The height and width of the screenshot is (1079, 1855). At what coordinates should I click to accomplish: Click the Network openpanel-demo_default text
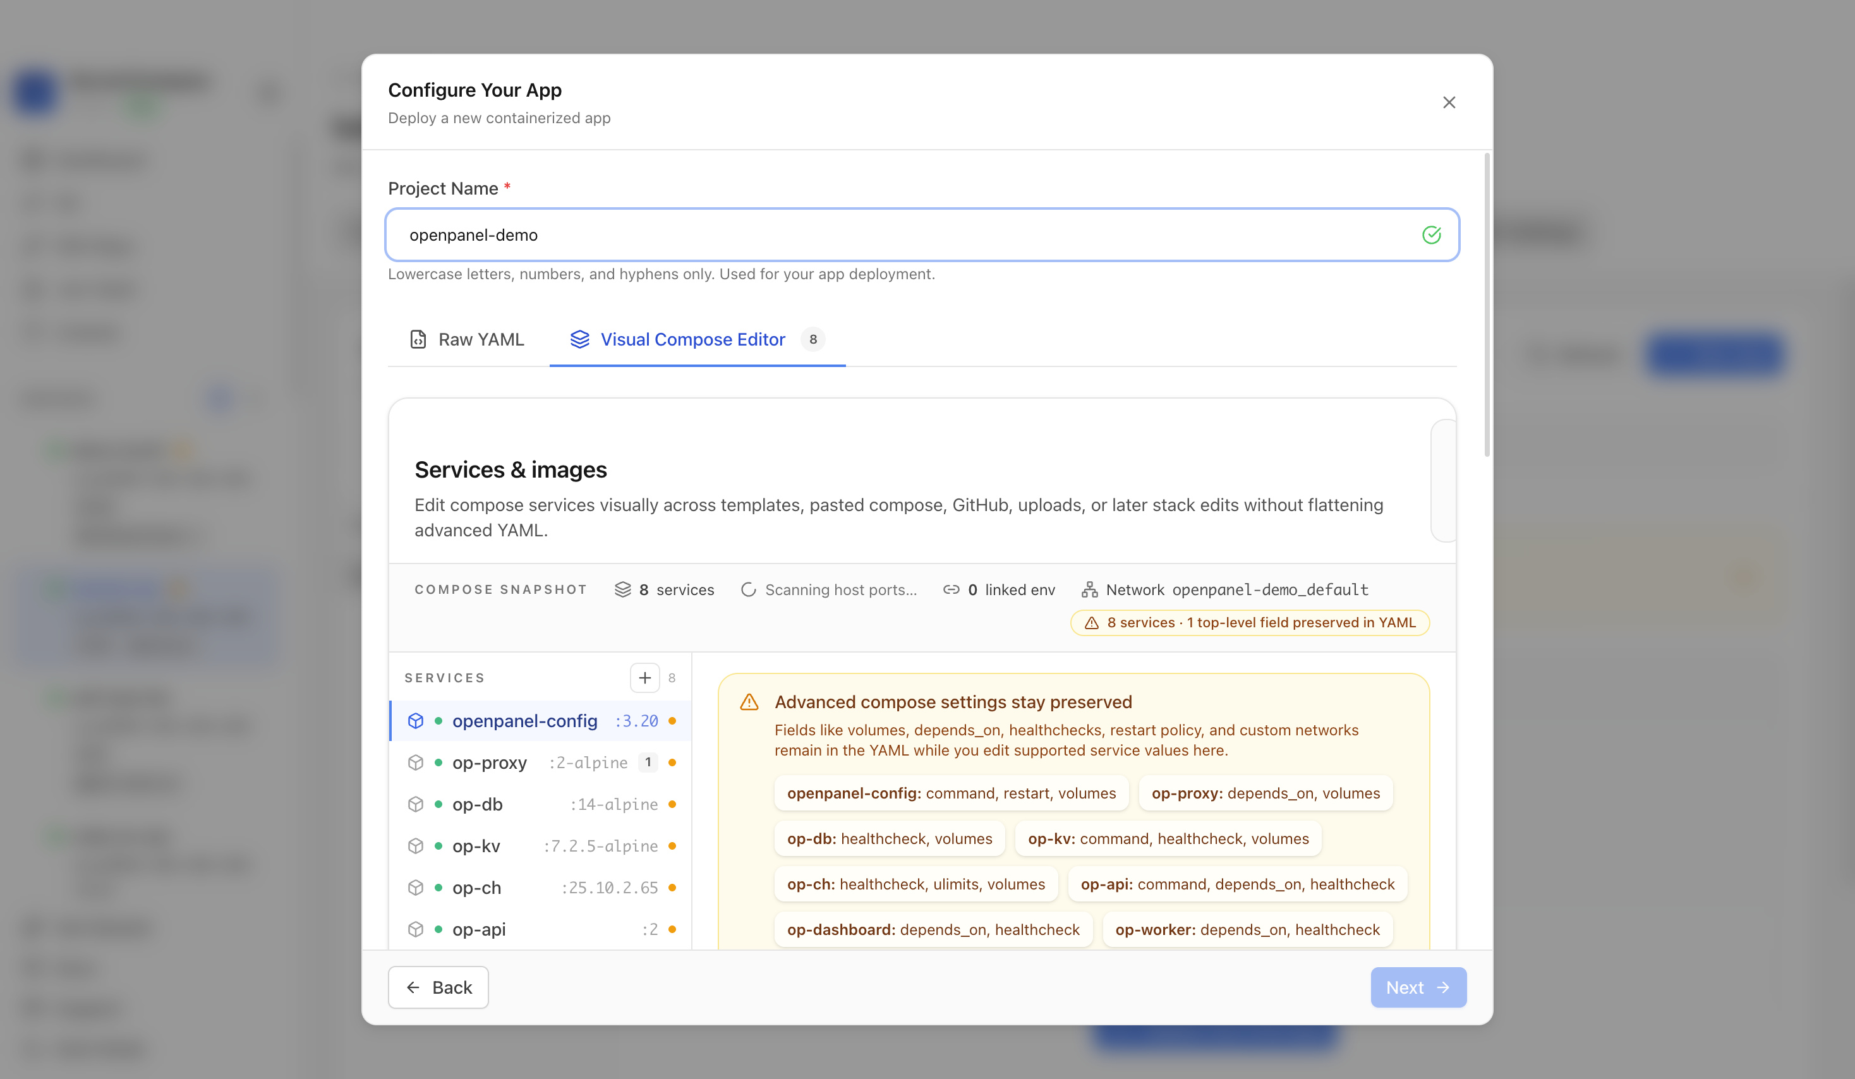1236,589
